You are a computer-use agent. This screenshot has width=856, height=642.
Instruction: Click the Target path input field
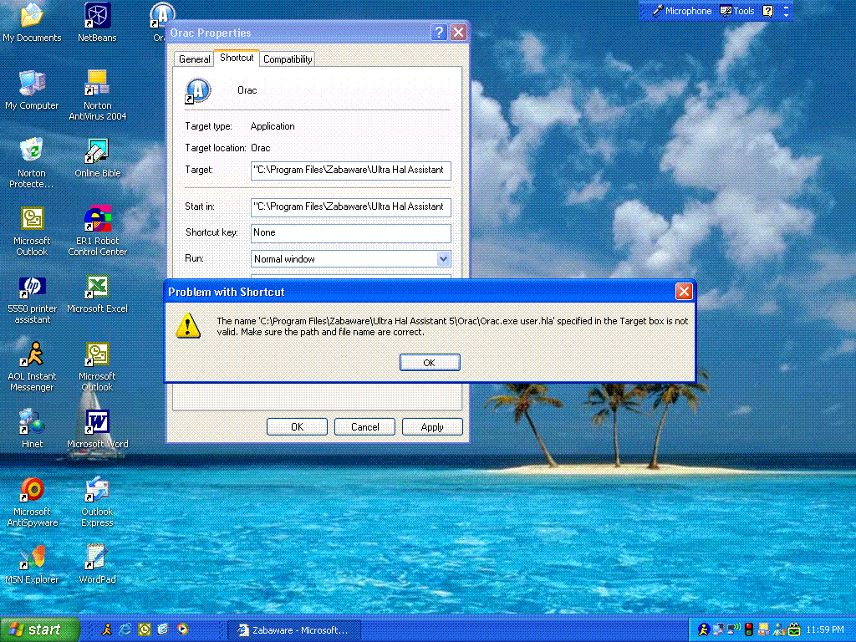(x=351, y=171)
